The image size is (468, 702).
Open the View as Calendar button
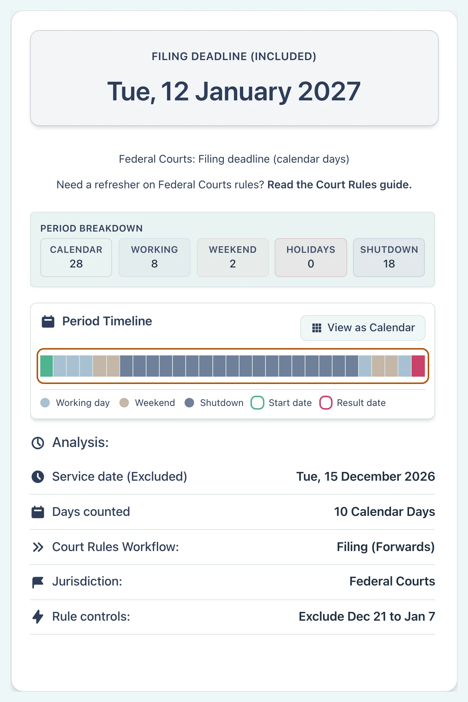(363, 328)
